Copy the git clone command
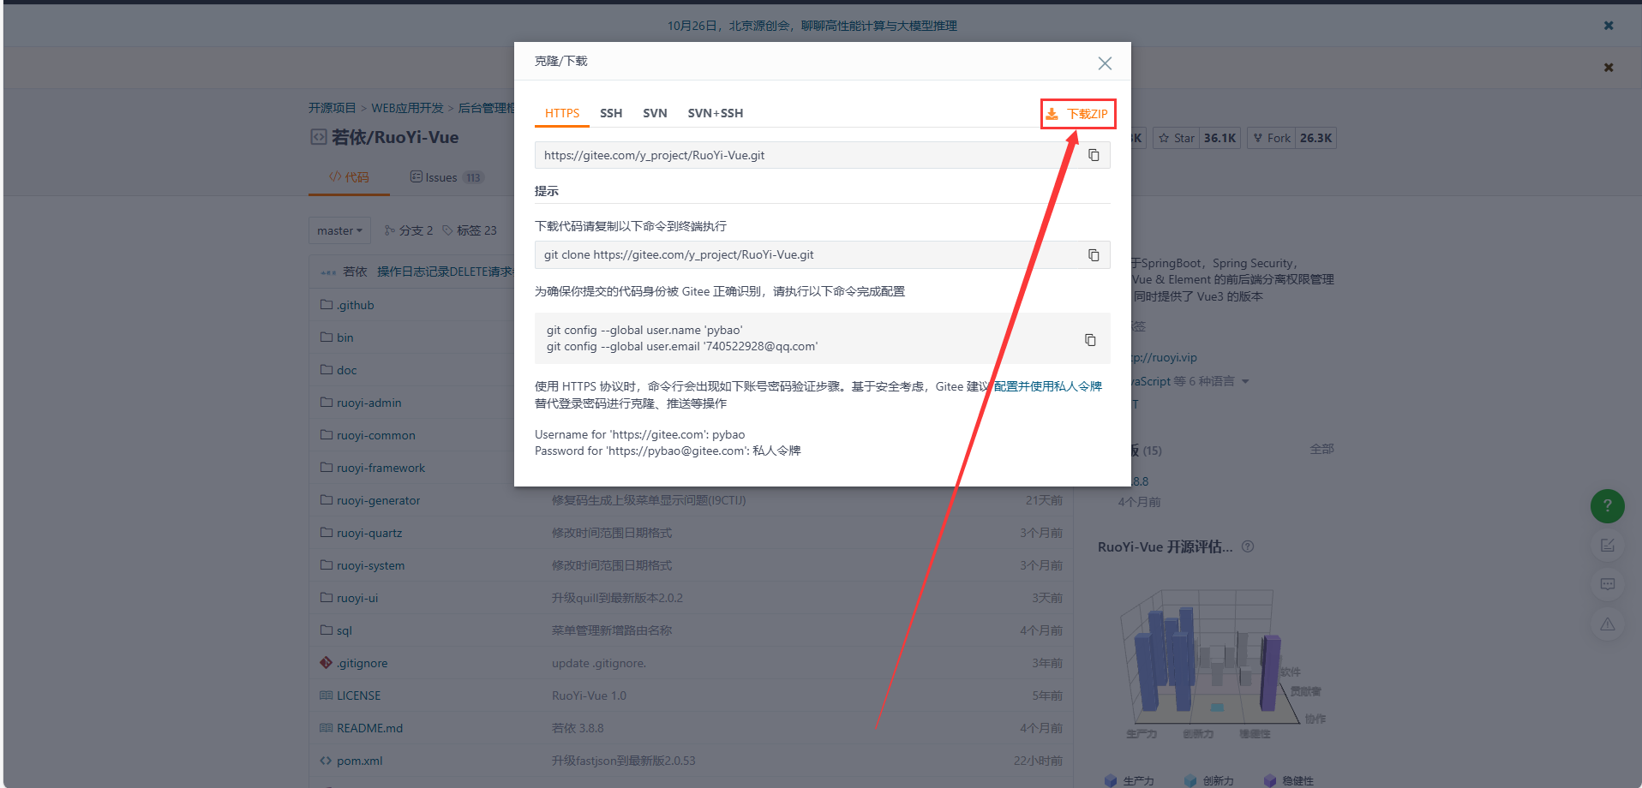 pos(1094,255)
